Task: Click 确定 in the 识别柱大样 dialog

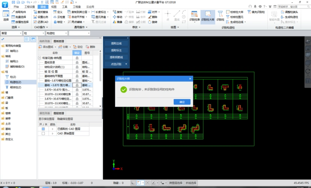Action: point(182,102)
